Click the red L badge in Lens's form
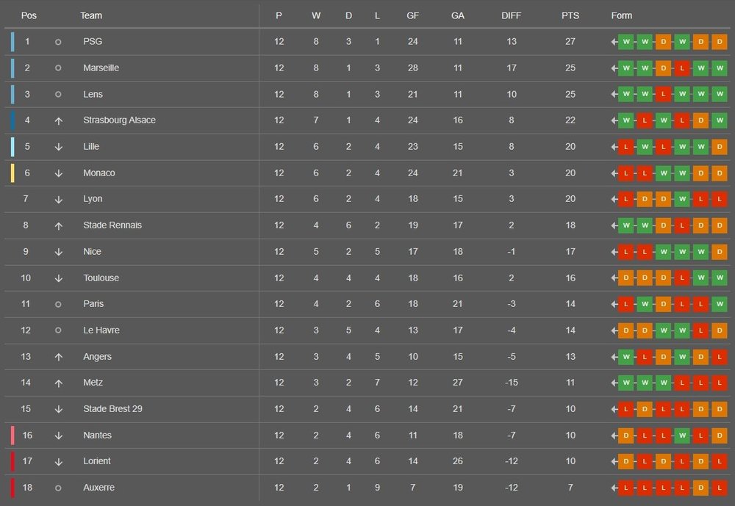 pyautogui.click(x=663, y=94)
